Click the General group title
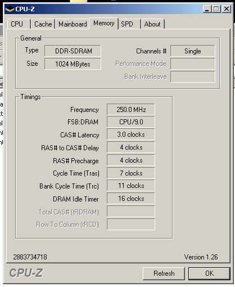 pos(31,38)
